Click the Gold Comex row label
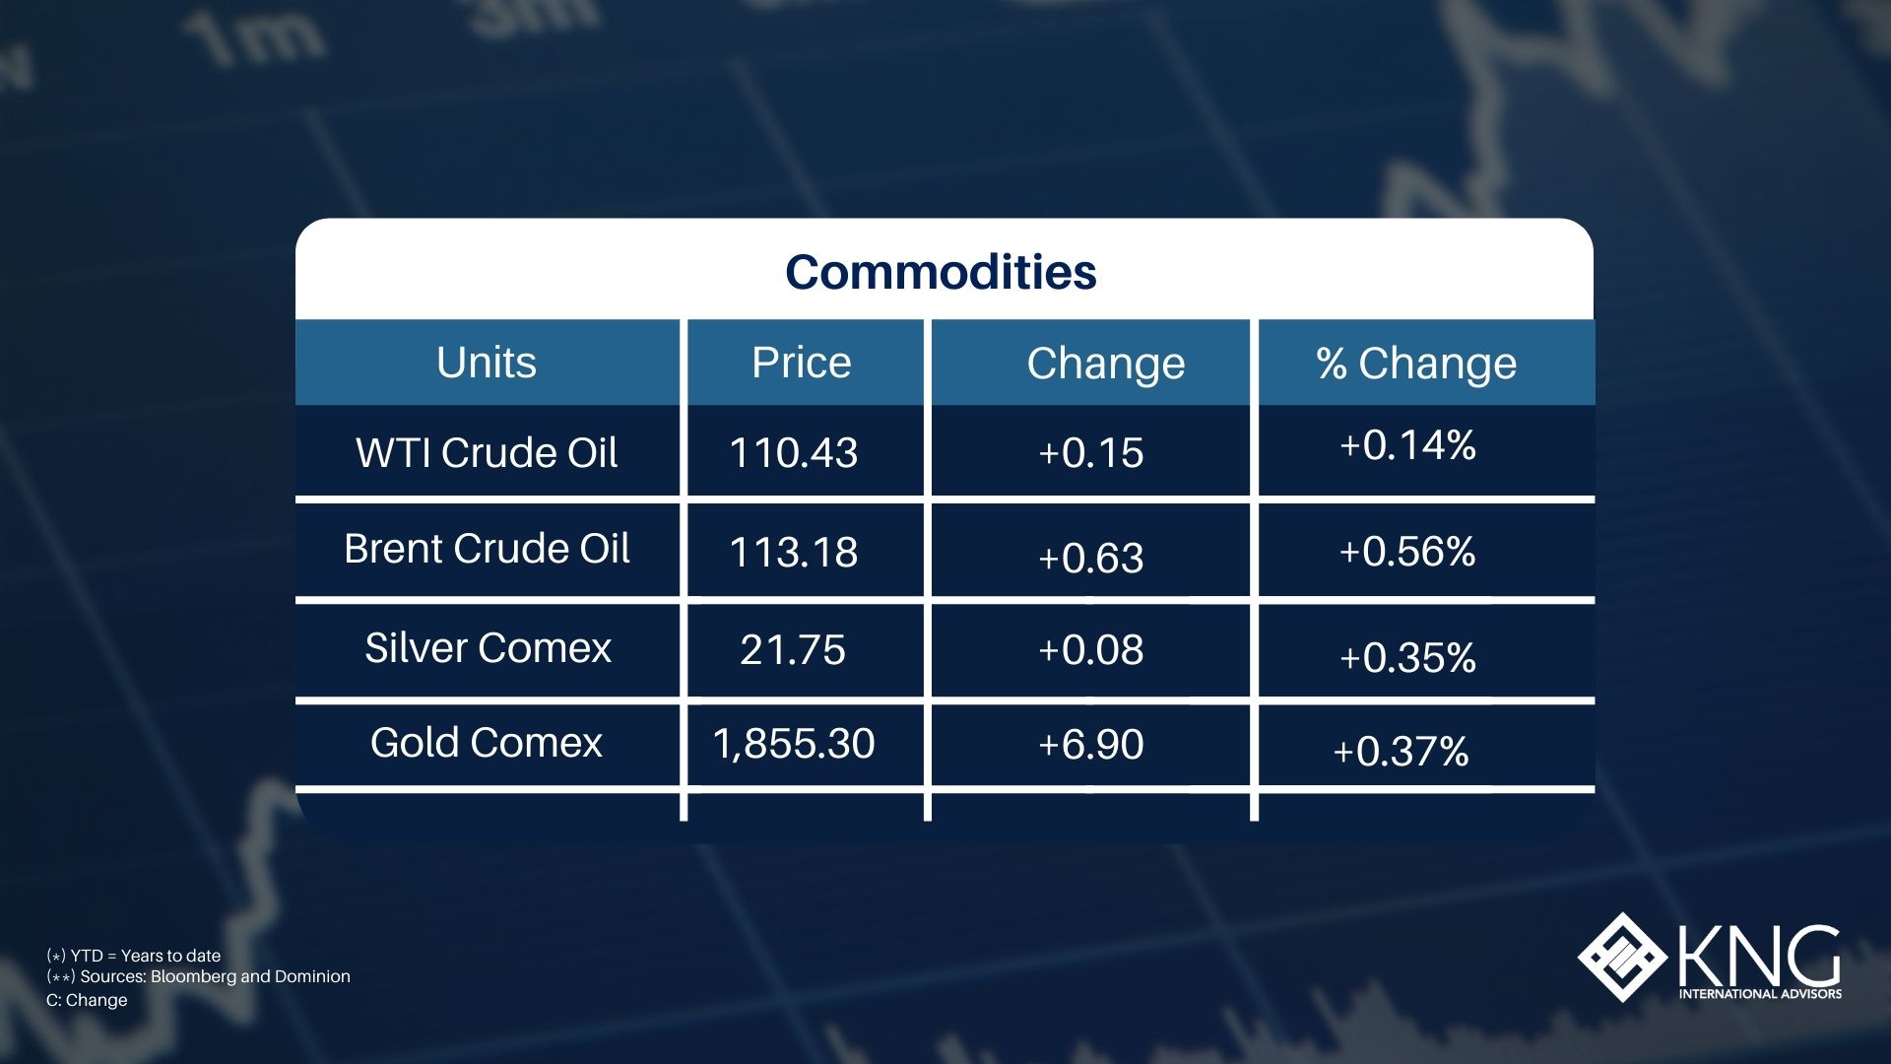The width and height of the screenshot is (1891, 1064). [x=487, y=743]
